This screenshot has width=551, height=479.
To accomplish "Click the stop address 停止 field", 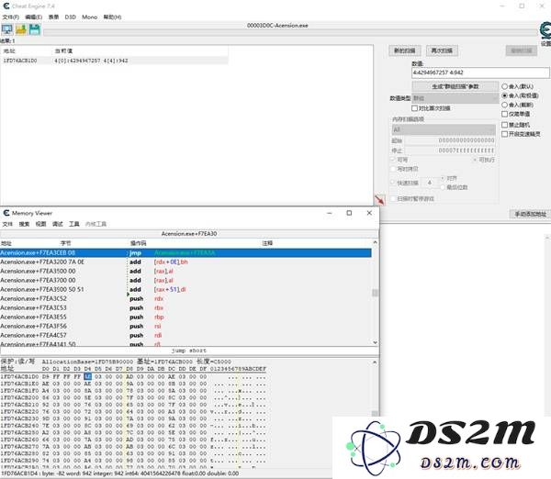I will coord(450,150).
